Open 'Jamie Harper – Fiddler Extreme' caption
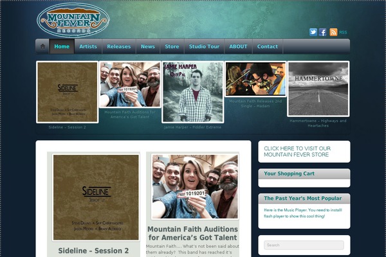Image resolution: width=386 pixels, height=257 pixels. coord(193,127)
